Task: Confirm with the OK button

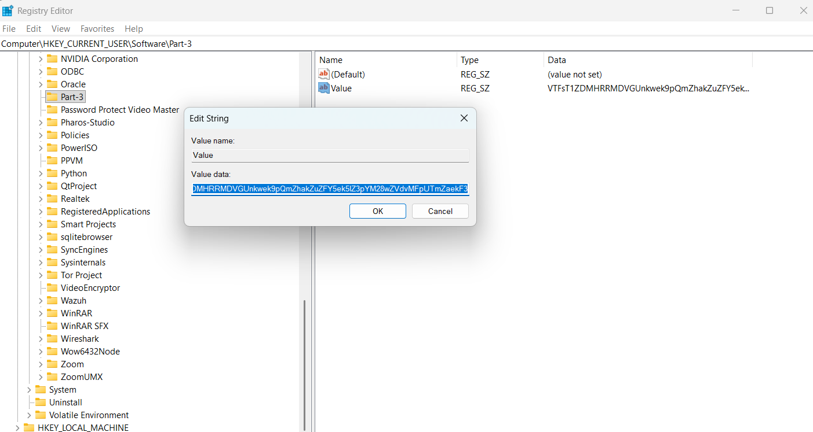Action: click(x=377, y=211)
